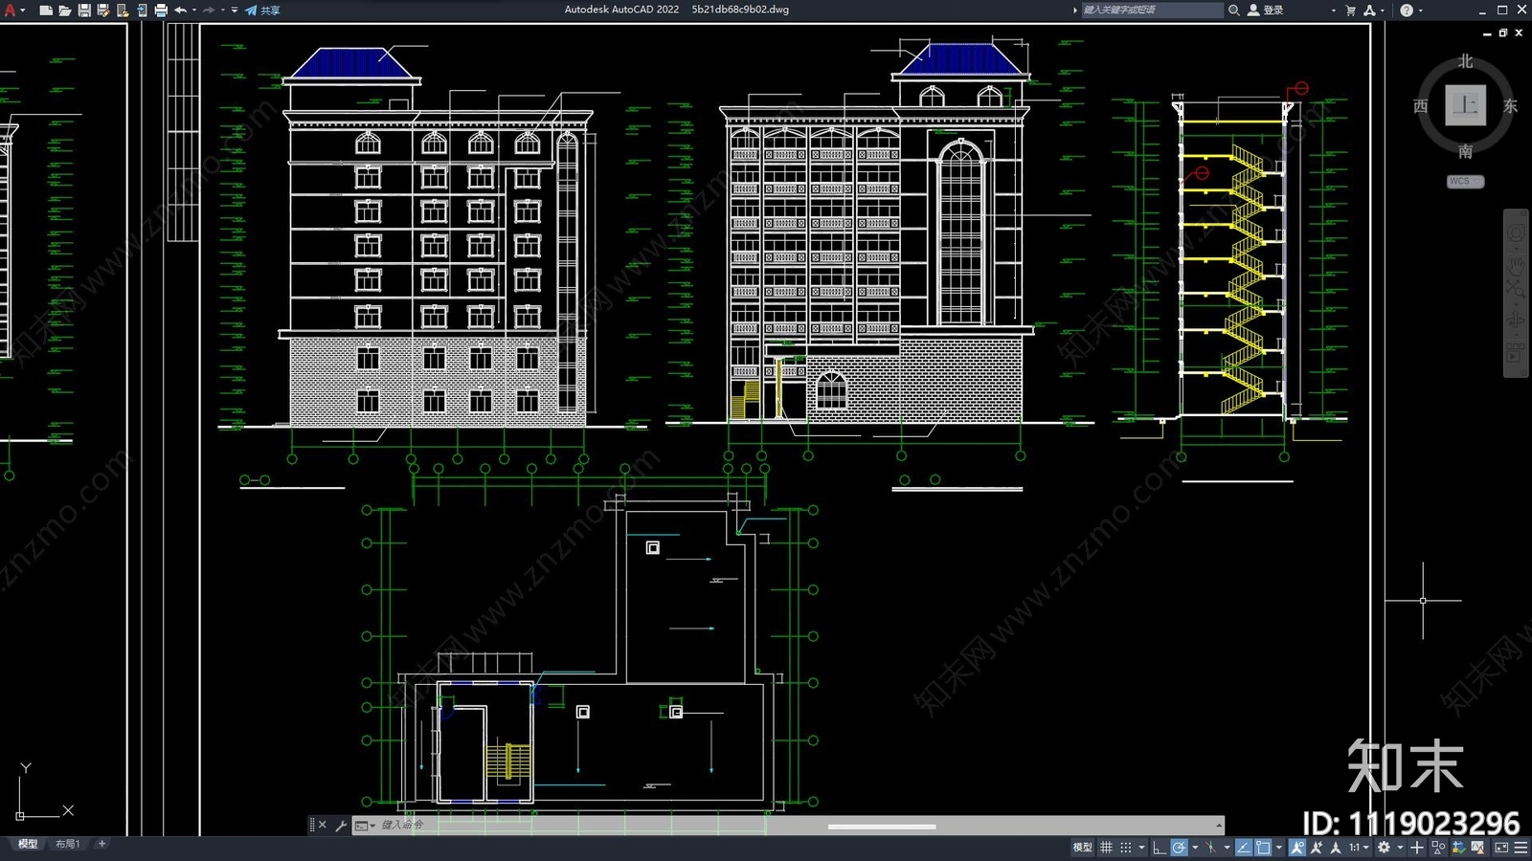This screenshot has width=1532, height=861.
Task: Toggle object snap tracking
Action: 1244,847
